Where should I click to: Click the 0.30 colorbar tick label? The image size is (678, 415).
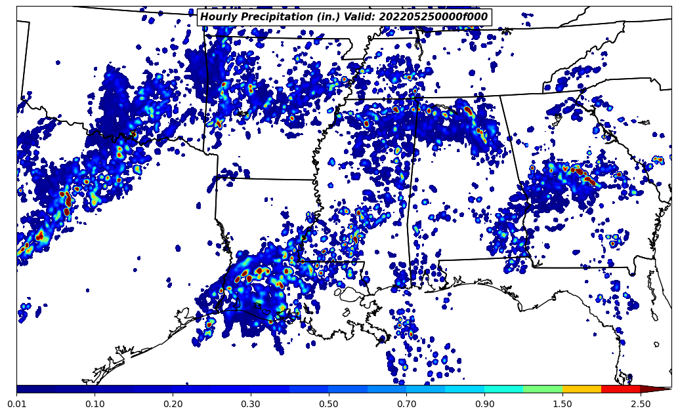(x=250, y=404)
